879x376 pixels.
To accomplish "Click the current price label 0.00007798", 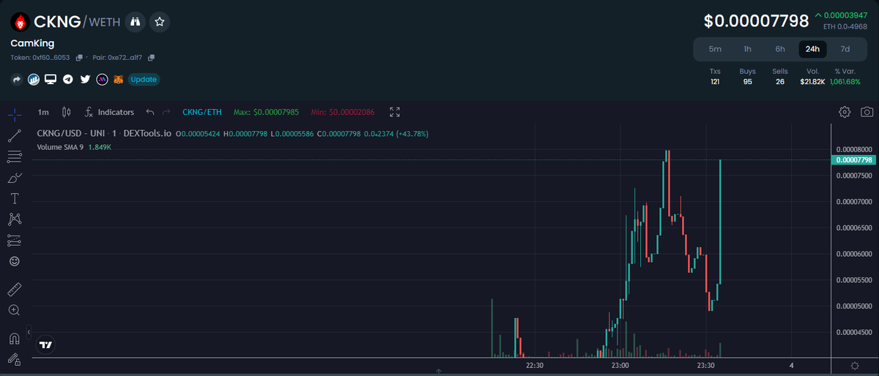I will (x=853, y=159).
